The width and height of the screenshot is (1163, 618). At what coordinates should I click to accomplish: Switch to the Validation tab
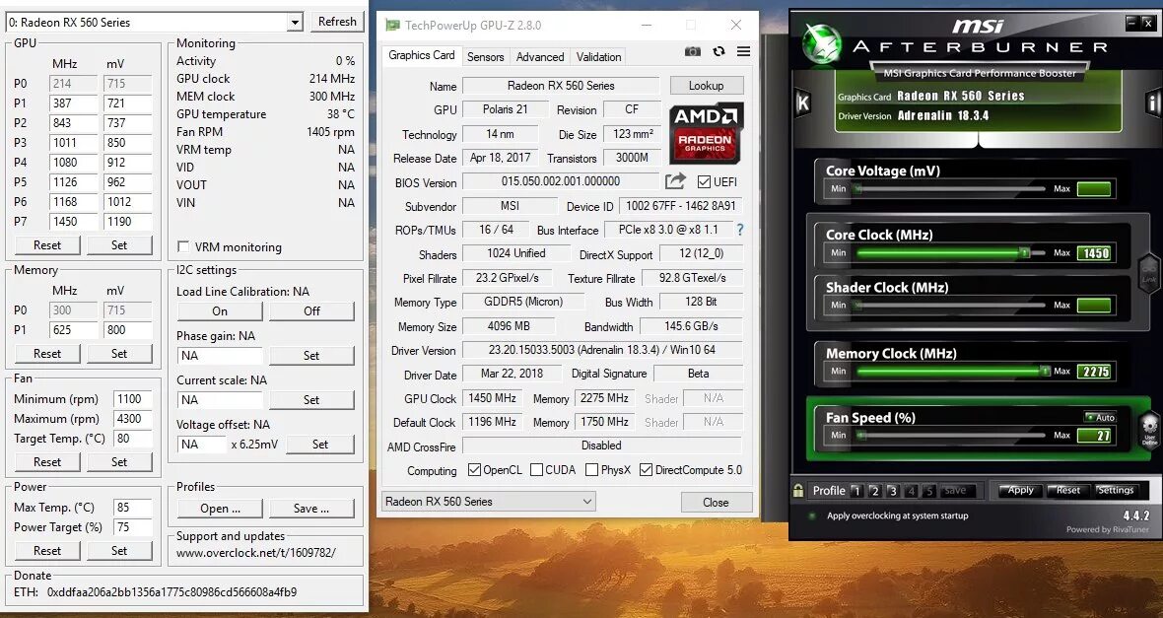[x=598, y=57]
